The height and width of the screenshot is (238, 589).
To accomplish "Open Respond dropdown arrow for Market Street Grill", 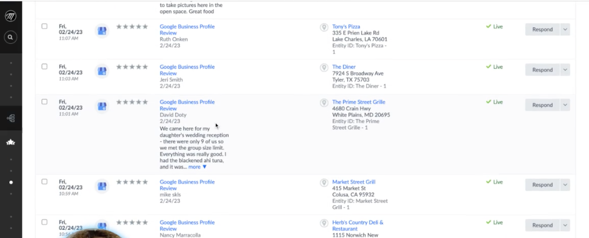I will pyautogui.click(x=565, y=185).
